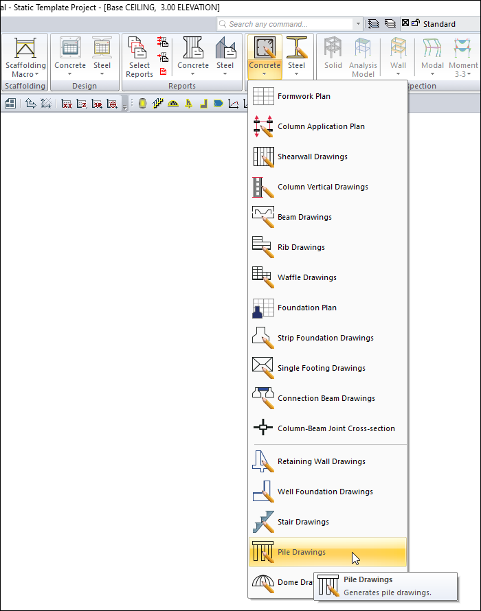Click the middle small red report icon
481x611 pixels.
tap(163, 57)
